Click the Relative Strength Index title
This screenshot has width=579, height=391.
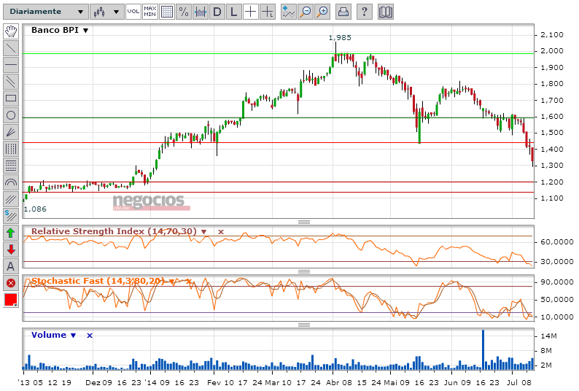[x=114, y=231]
